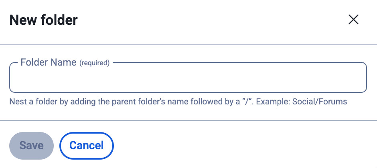Click the "Folder Name" field label
Screen dimensions: 377x168
[x=48, y=62]
